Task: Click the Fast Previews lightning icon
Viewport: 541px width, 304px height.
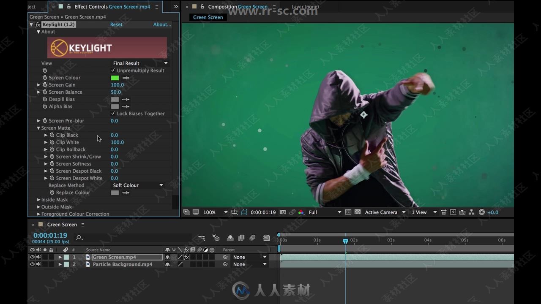Action: 453,212
